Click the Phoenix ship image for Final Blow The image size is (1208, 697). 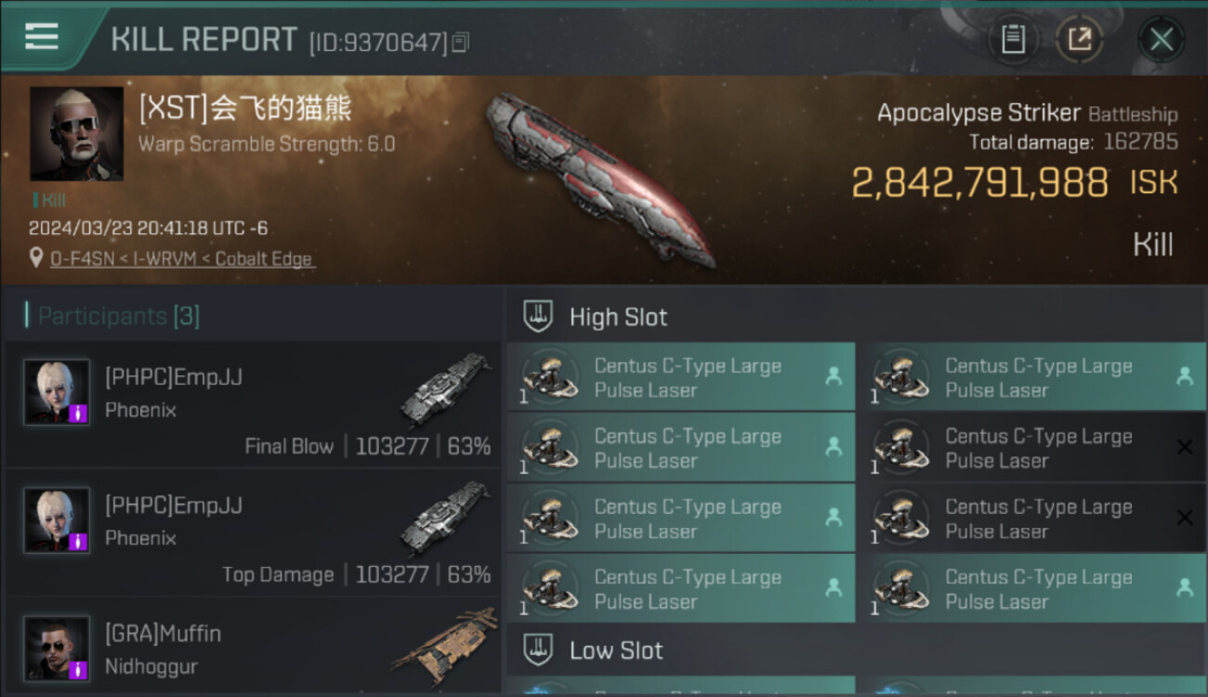pos(447,388)
